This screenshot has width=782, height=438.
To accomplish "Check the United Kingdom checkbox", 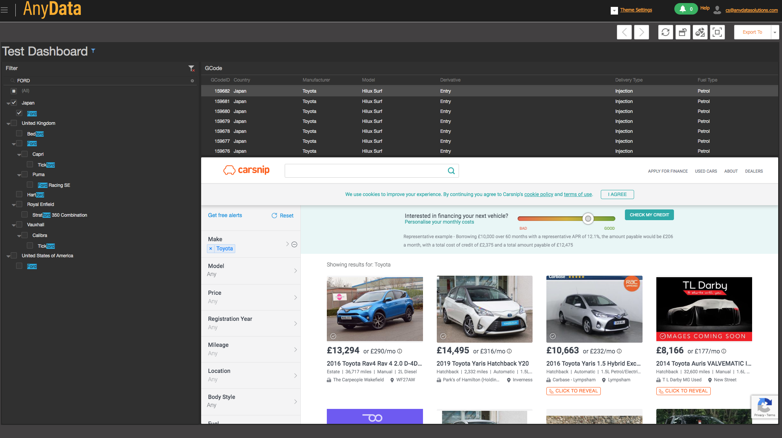I will (x=14, y=123).
